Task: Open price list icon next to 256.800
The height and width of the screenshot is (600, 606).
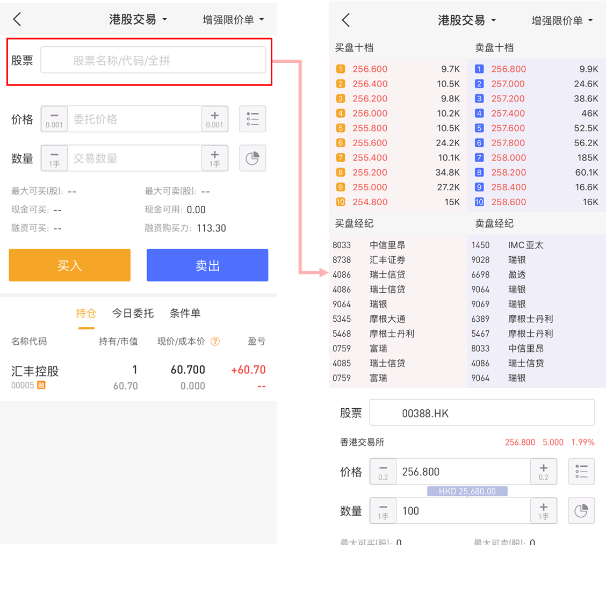Action: (581, 472)
